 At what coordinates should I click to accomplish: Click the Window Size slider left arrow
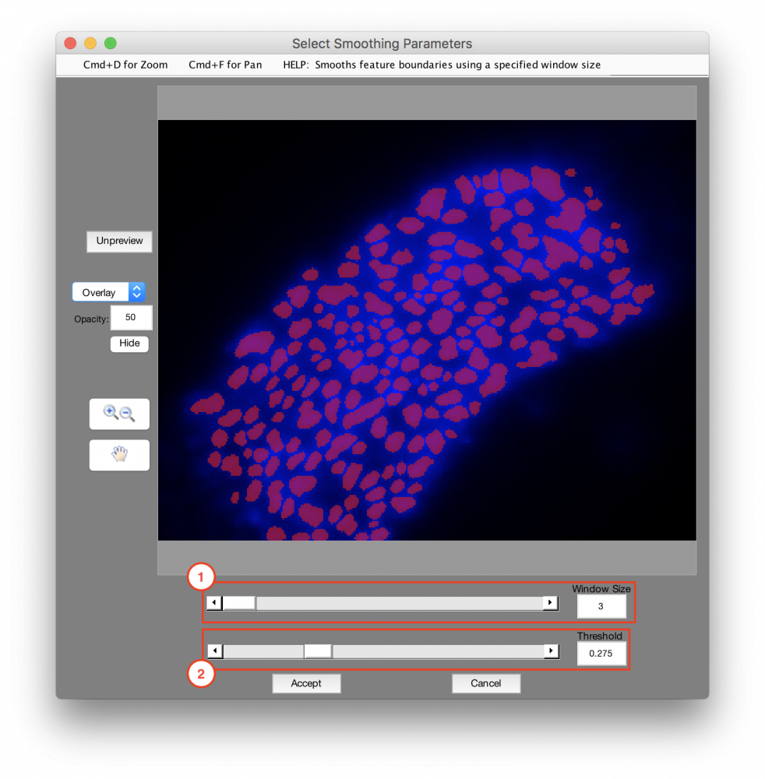214,603
